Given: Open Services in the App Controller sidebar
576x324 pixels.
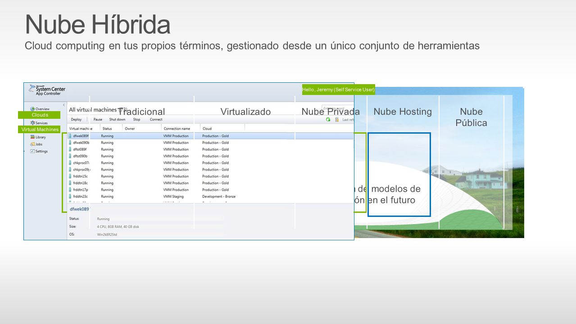Looking at the screenshot, I should click(39, 123).
